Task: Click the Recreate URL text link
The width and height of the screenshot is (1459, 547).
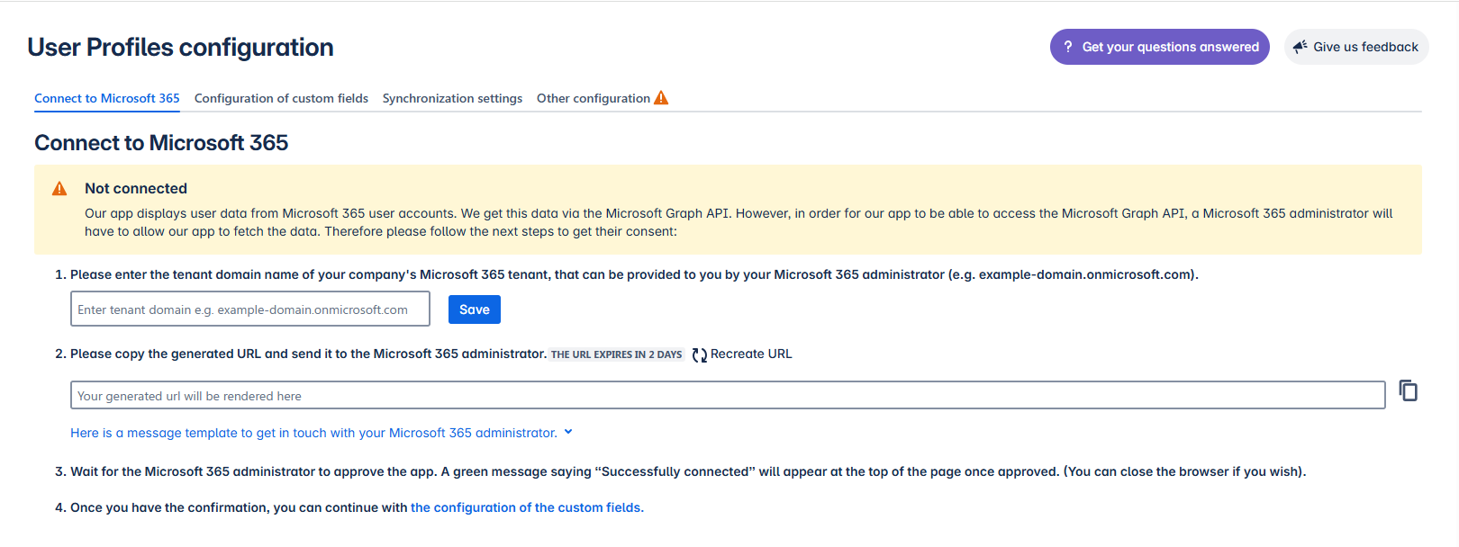Action: tap(751, 354)
